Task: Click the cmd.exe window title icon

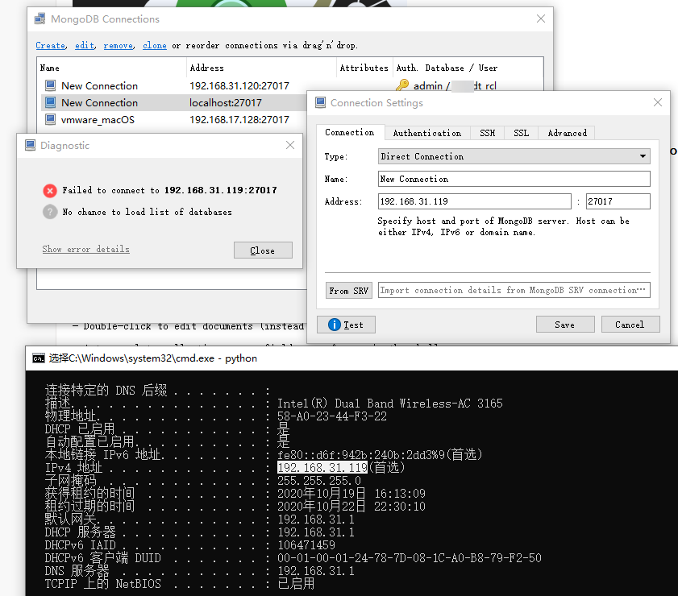Action: pos(39,358)
